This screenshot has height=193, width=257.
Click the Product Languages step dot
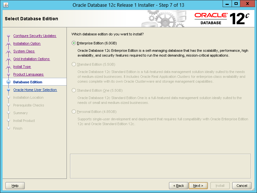point(9,74)
